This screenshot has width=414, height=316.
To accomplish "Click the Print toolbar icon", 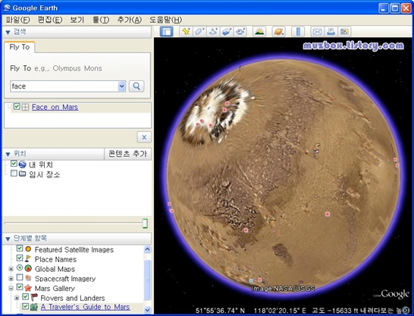I will pos(331,32).
